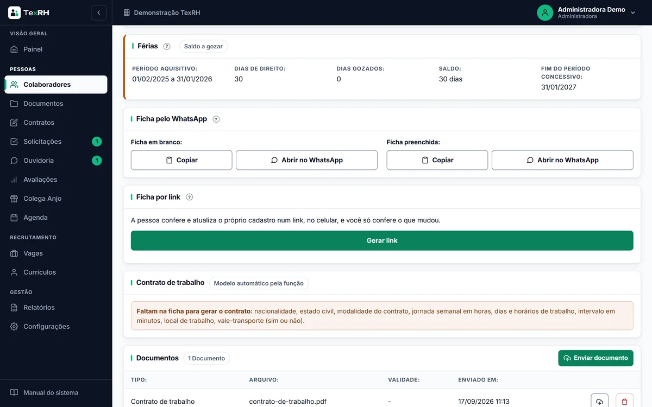This screenshot has height=407, width=652.
Task: Click the Modelo automático pela função tag
Action: pos(259,283)
